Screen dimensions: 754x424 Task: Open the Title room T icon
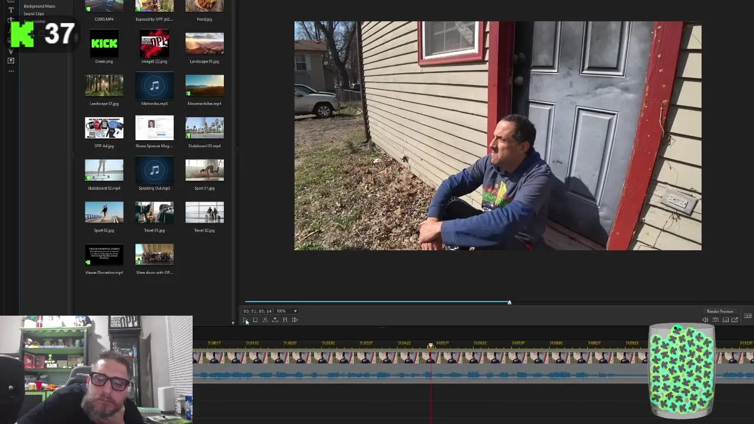coord(11,10)
